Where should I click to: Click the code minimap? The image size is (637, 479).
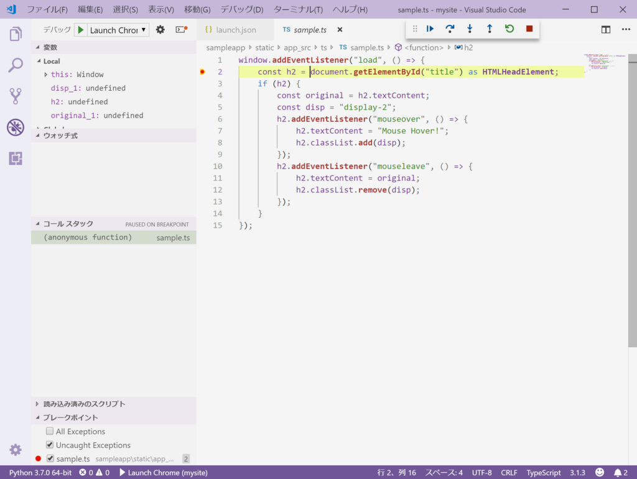[x=605, y=62]
